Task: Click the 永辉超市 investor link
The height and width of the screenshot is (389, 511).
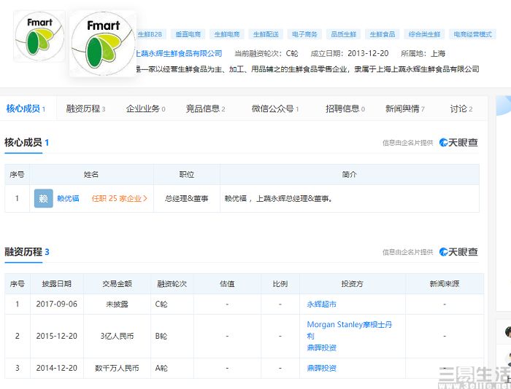Action: pyautogui.click(x=322, y=304)
